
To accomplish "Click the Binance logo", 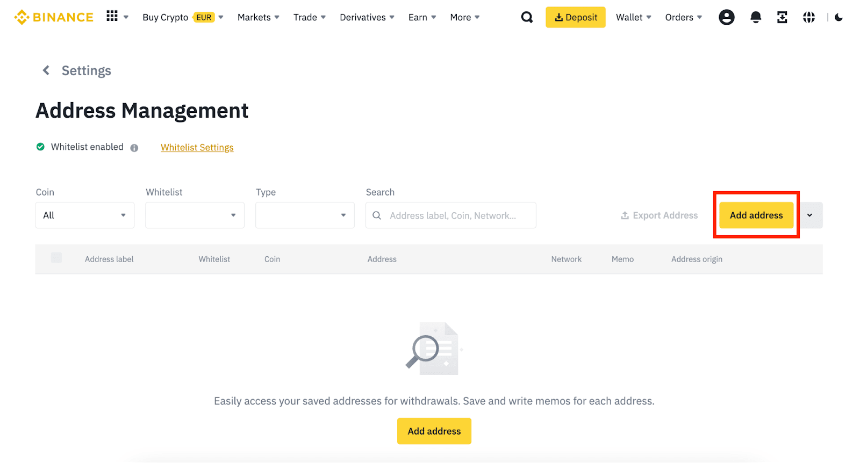I will pyautogui.click(x=53, y=17).
